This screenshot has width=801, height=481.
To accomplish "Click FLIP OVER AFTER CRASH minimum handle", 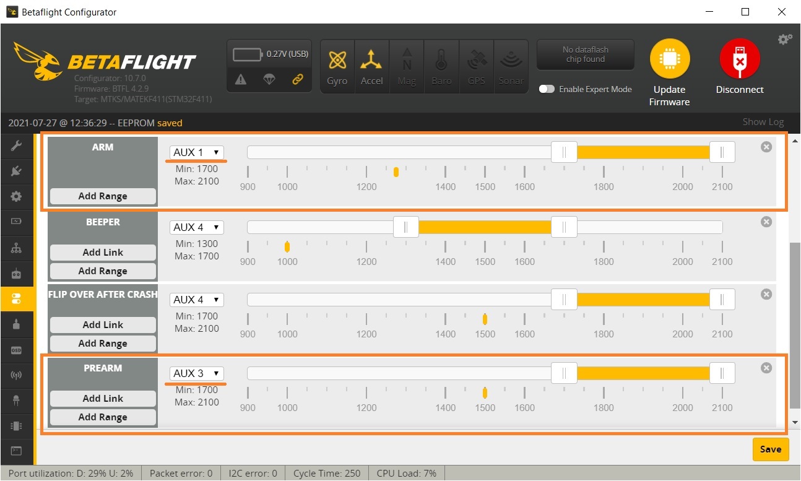I will pos(564,300).
